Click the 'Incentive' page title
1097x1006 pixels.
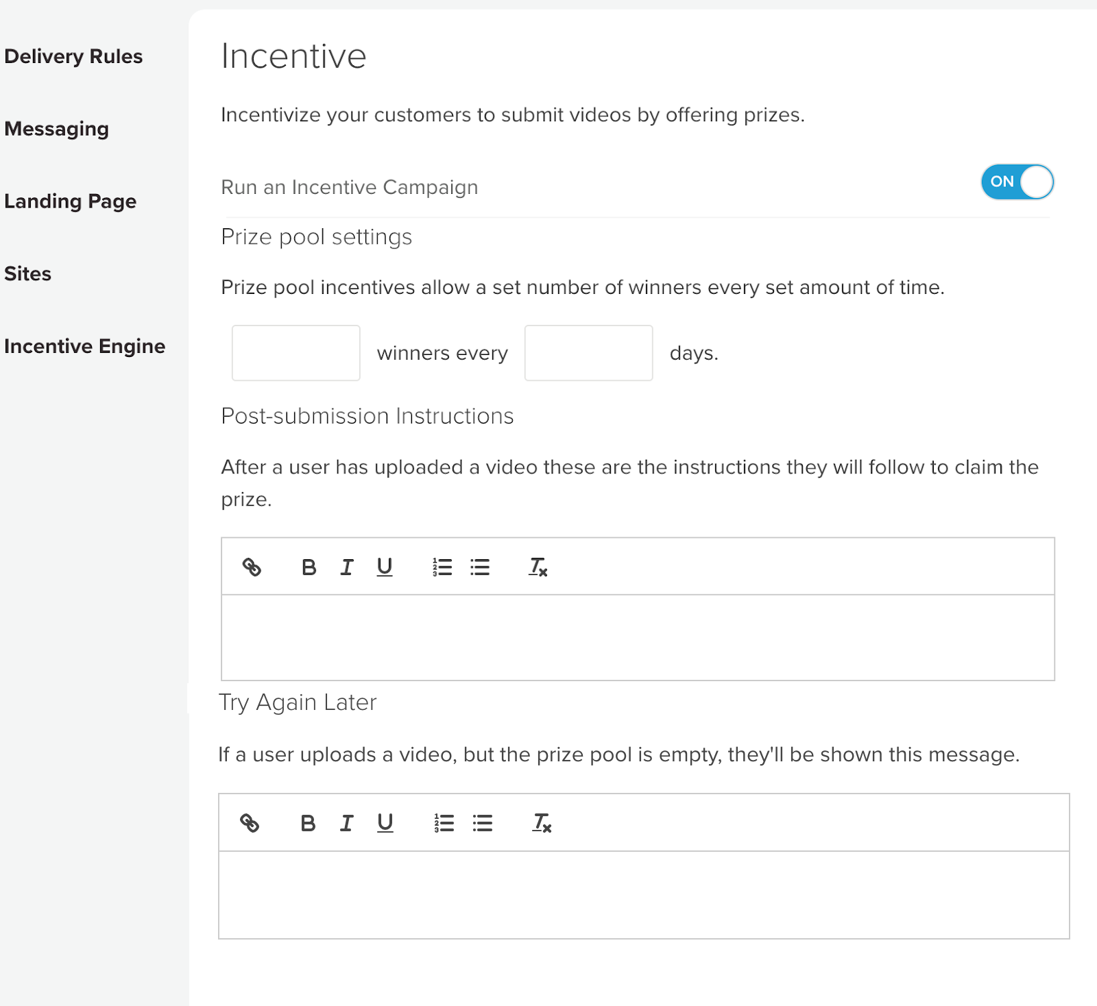coord(293,56)
